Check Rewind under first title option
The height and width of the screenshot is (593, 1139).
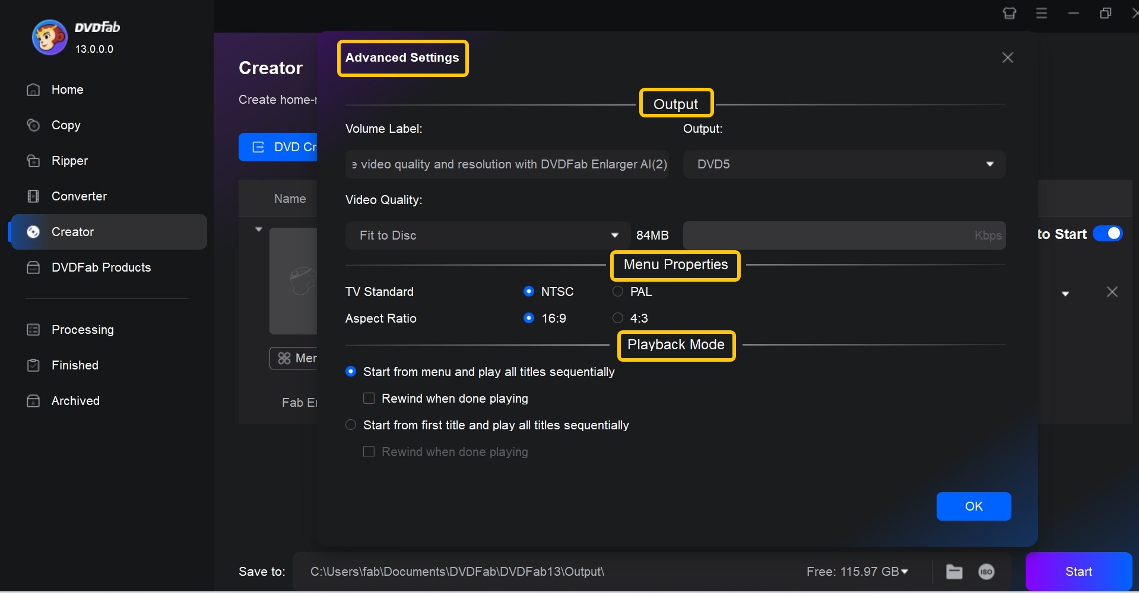(x=369, y=451)
